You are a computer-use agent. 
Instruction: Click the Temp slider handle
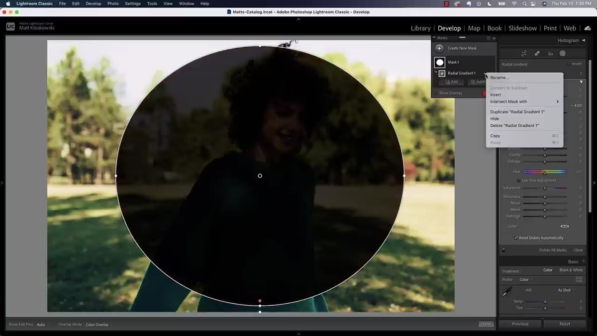click(545, 302)
